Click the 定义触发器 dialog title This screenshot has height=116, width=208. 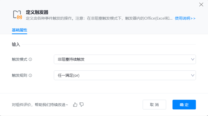pyautogui.click(x=37, y=12)
